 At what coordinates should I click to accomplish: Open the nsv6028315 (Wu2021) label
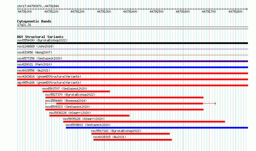click(x=110, y=137)
